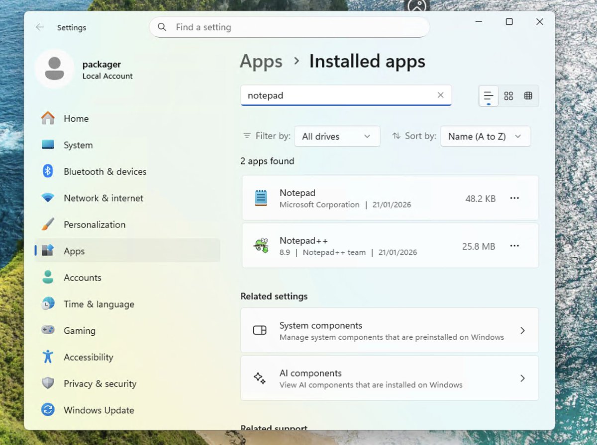Viewport: 597px width, 445px height.
Task: Open the Name (A to Z) sort dropdown
Action: tap(486, 136)
